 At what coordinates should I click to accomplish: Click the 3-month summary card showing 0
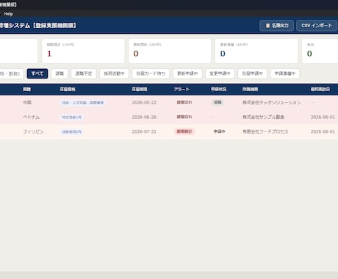pyautogui.click(x=170, y=51)
